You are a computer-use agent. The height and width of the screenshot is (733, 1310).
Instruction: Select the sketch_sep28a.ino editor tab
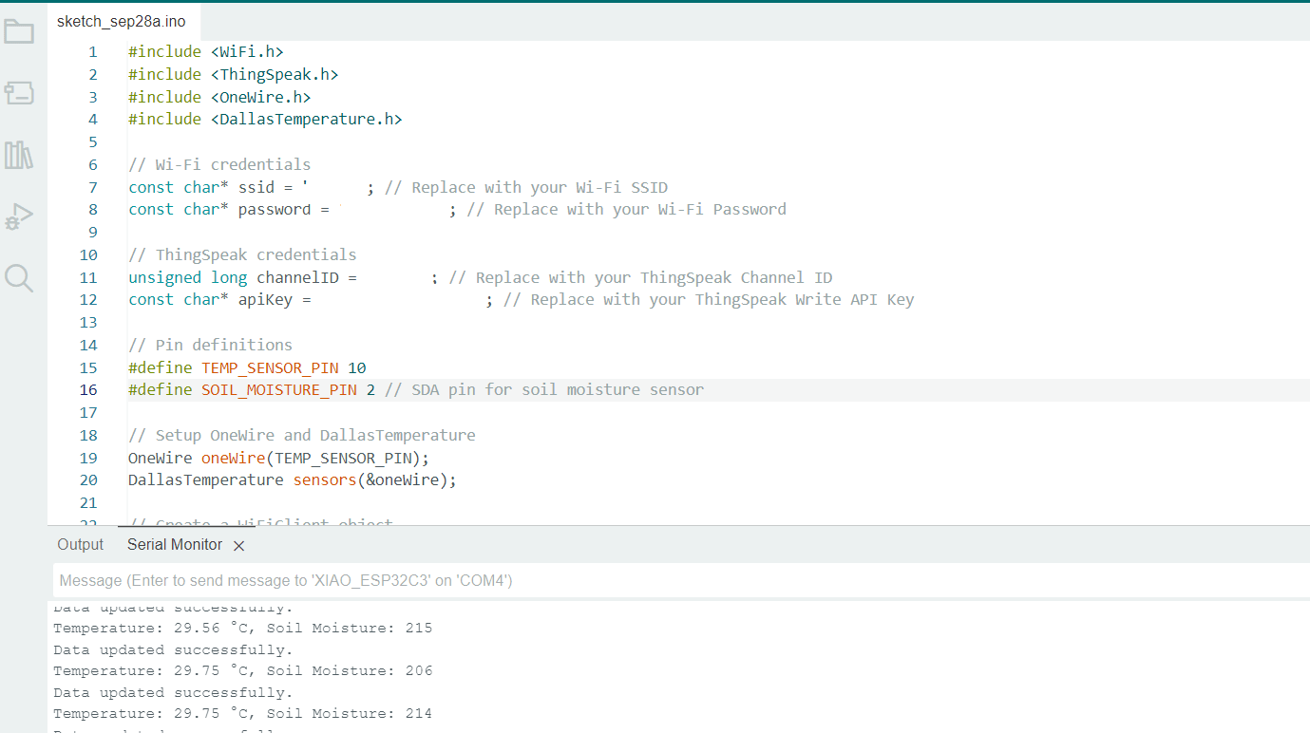coord(122,22)
